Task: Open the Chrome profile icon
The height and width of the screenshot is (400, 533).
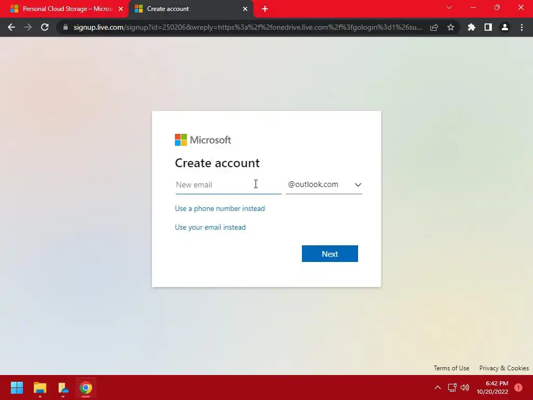Action: click(x=505, y=27)
